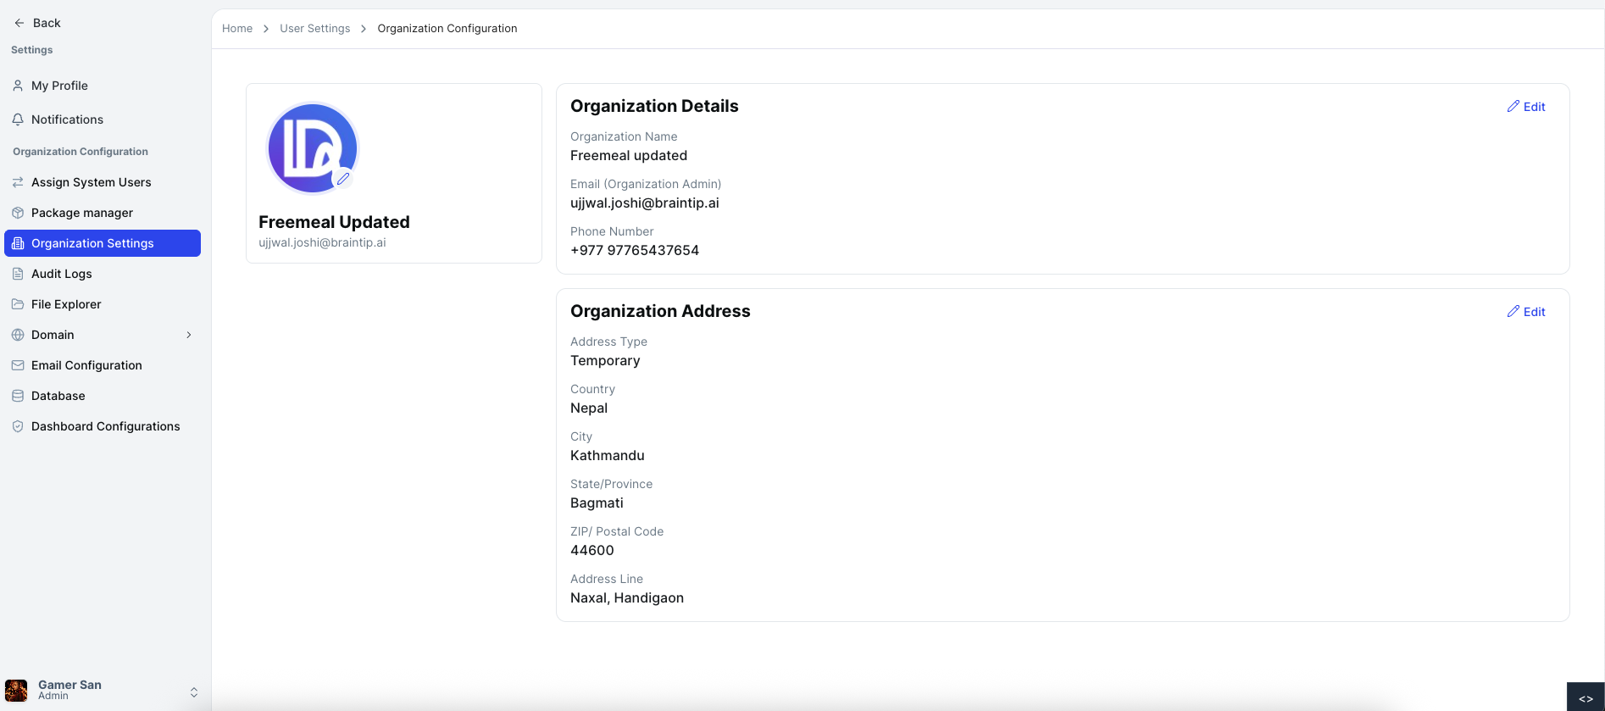Click the Assign System Users swap icon
The width and height of the screenshot is (1605, 711).
pyautogui.click(x=18, y=182)
